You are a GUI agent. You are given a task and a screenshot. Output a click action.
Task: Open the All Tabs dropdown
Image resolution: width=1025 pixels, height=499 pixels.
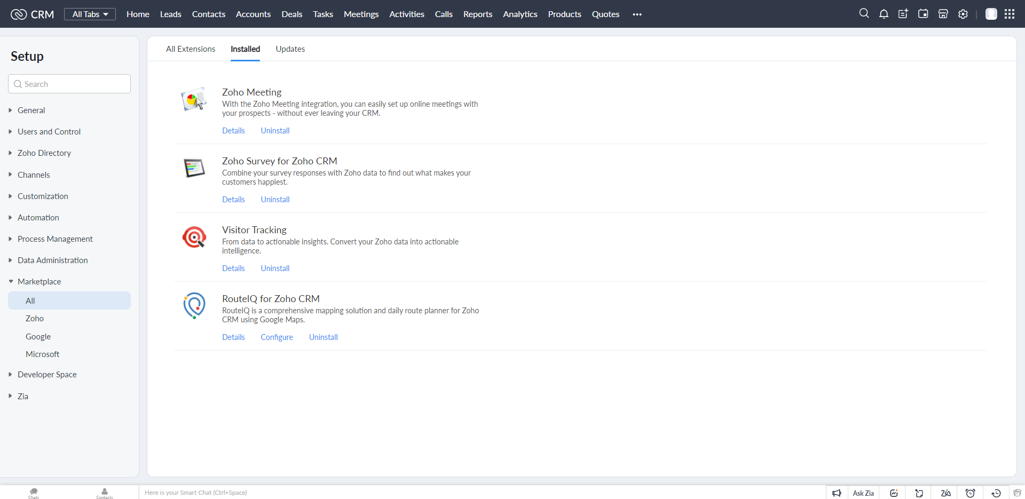point(90,14)
